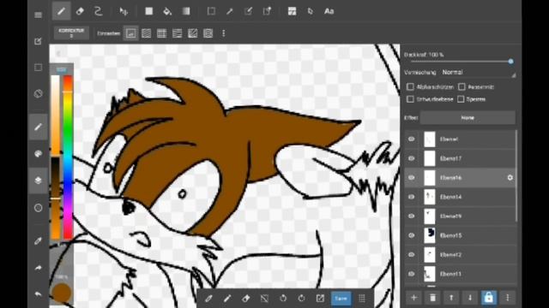Select the Move tool with arrow cursor

124,11
